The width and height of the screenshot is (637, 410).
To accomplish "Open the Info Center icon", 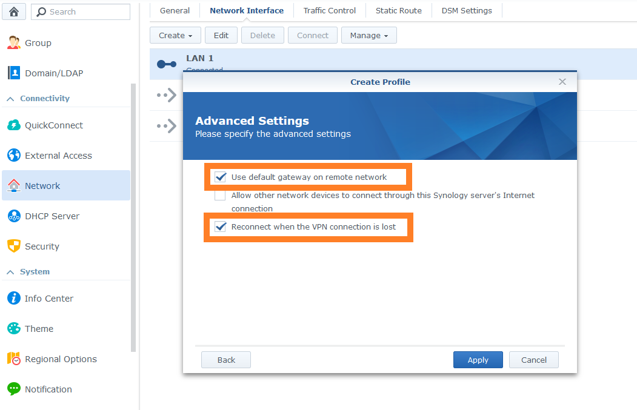I will 14,298.
